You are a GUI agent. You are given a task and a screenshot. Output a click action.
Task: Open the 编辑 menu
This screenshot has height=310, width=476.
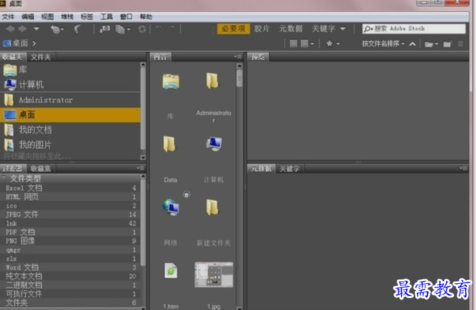coord(28,17)
